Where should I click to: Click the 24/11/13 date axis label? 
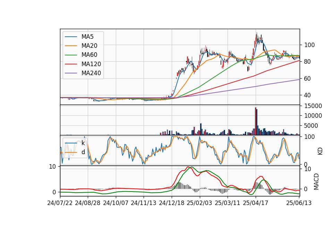pos(144,203)
